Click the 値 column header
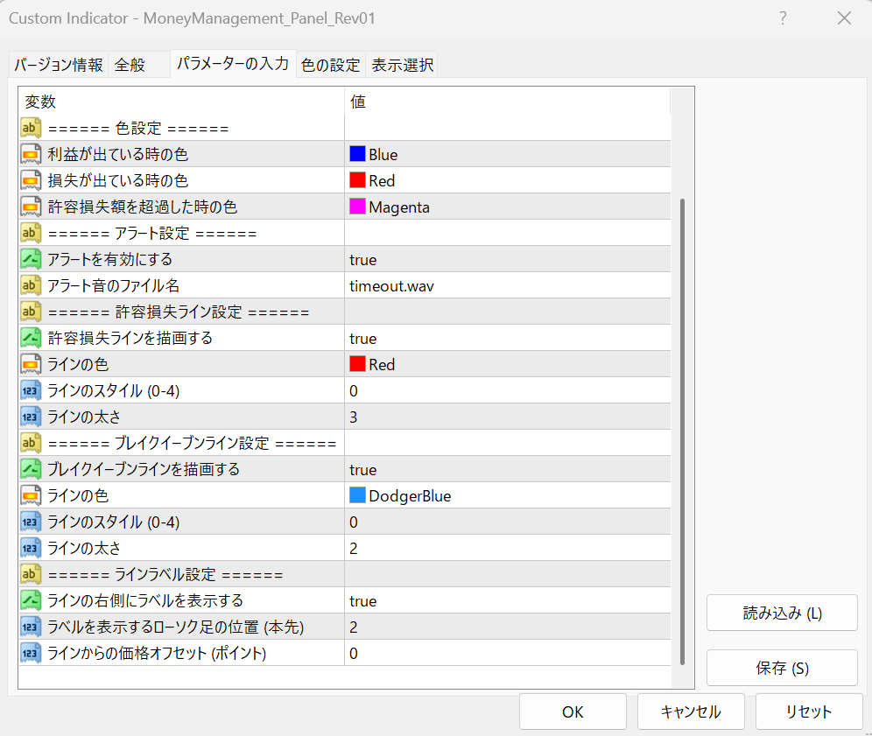The height and width of the screenshot is (736, 872). click(x=507, y=102)
